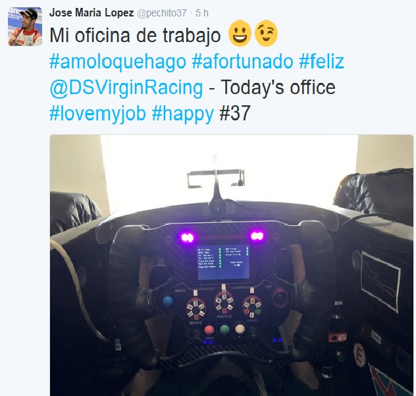Open Jose Maria Lopez's profile avatar

pyautogui.click(x=25, y=26)
